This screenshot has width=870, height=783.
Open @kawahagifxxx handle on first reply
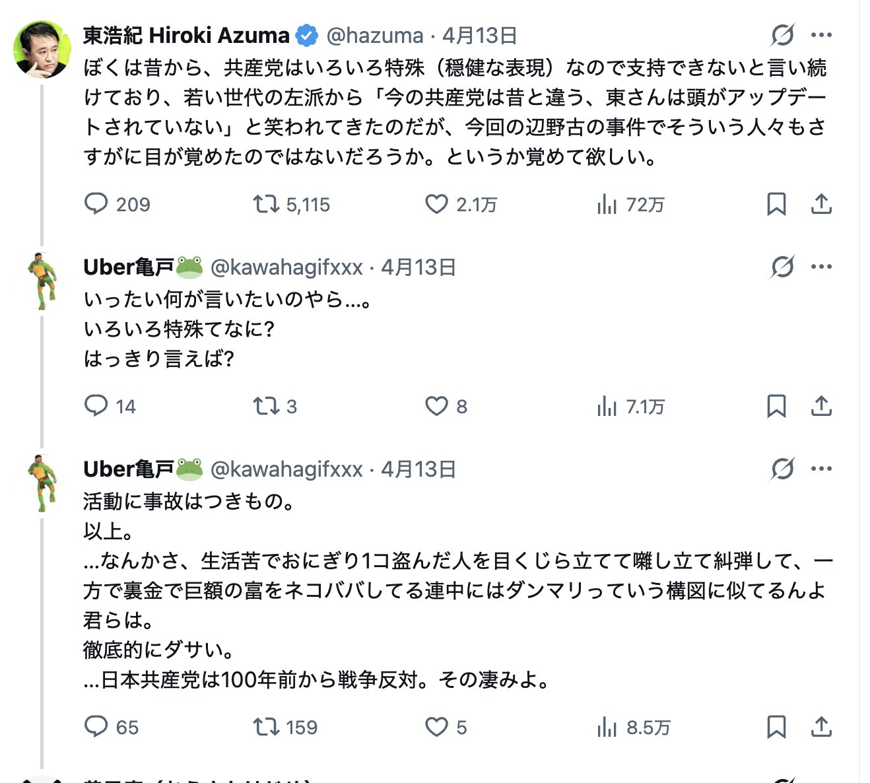pos(286,267)
